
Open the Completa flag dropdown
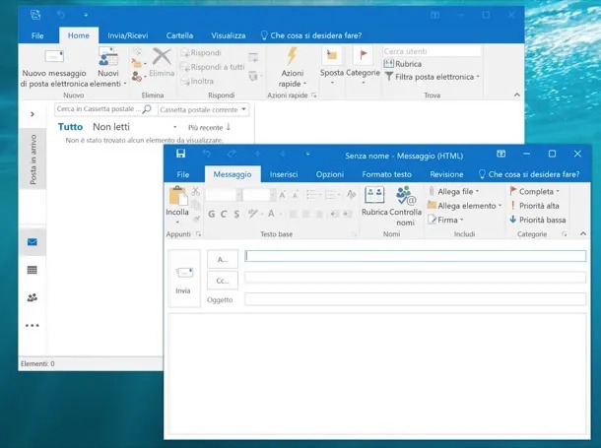pos(534,191)
